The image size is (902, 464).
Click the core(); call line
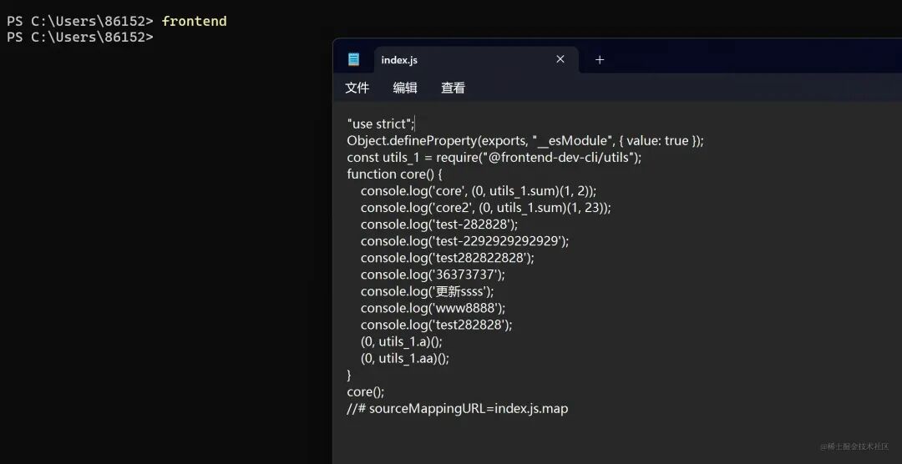tap(365, 392)
